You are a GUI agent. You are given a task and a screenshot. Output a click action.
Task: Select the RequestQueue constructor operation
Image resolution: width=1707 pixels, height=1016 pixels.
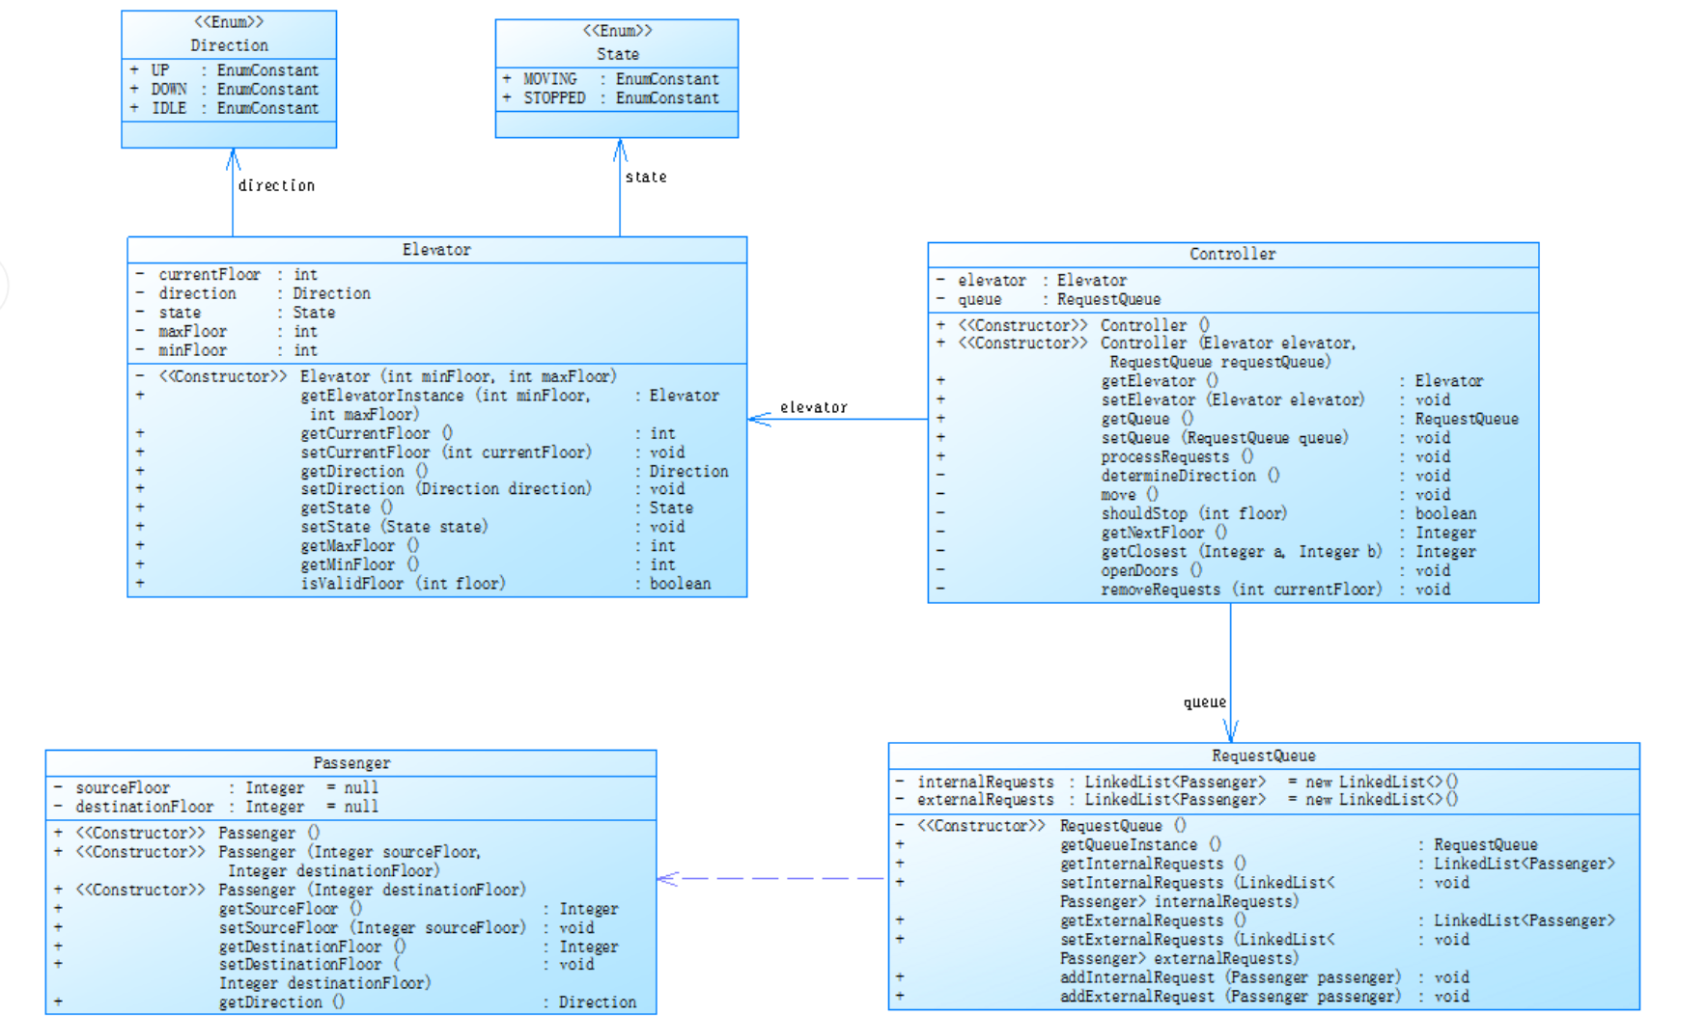pos(1041,826)
